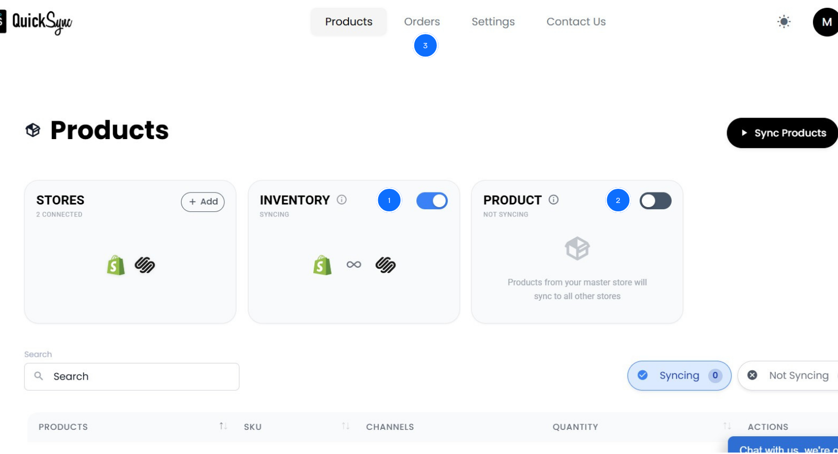
Task: Open the Contact Us nav tab
Action: coord(576,22)
